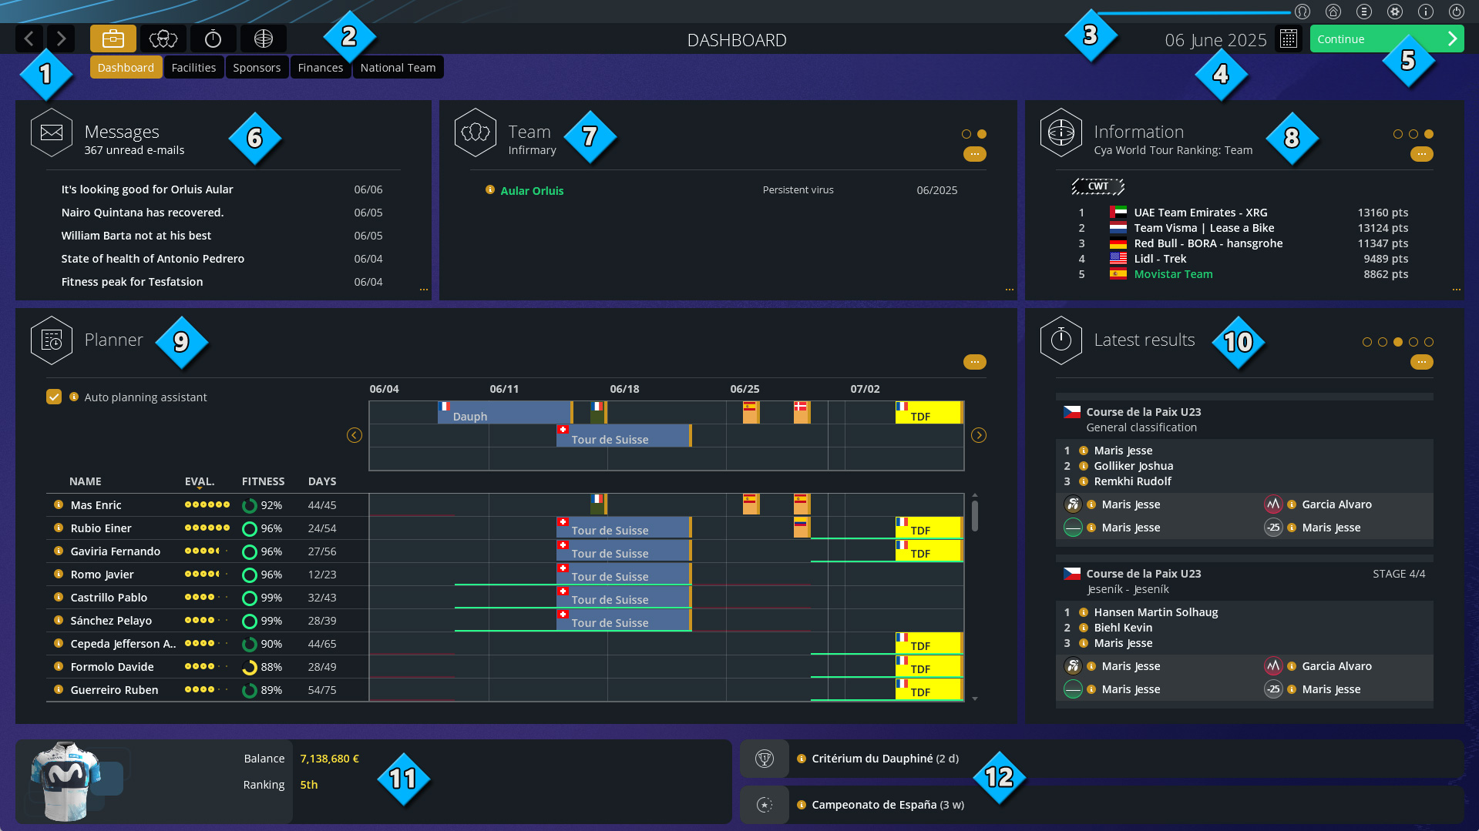Viewport: 1479px width, 831px height.
Task: Select second page dot in Information panel
Action: [x=1413, y=134]
